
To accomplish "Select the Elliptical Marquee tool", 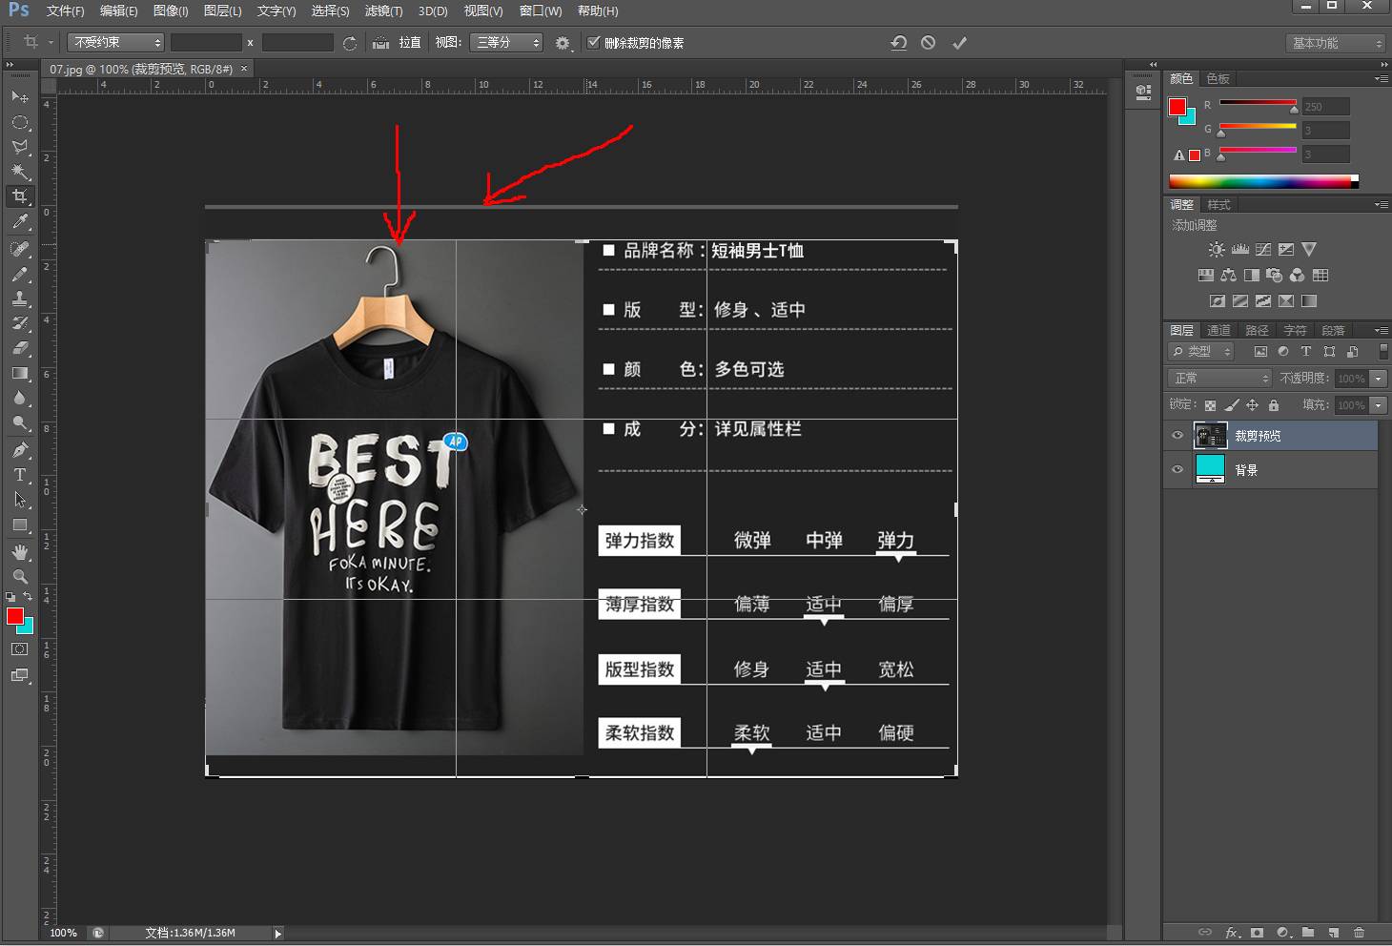I will (x=19, y=122).
